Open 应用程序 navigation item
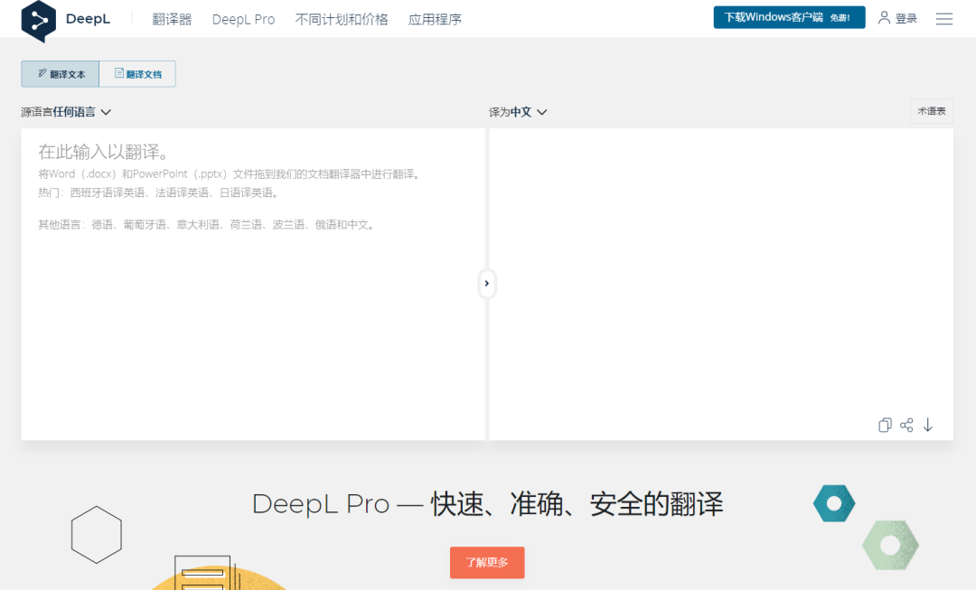 (435, 19)
